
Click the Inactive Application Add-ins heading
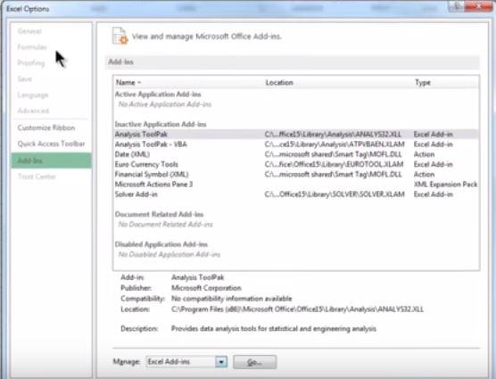pos(161,124)
